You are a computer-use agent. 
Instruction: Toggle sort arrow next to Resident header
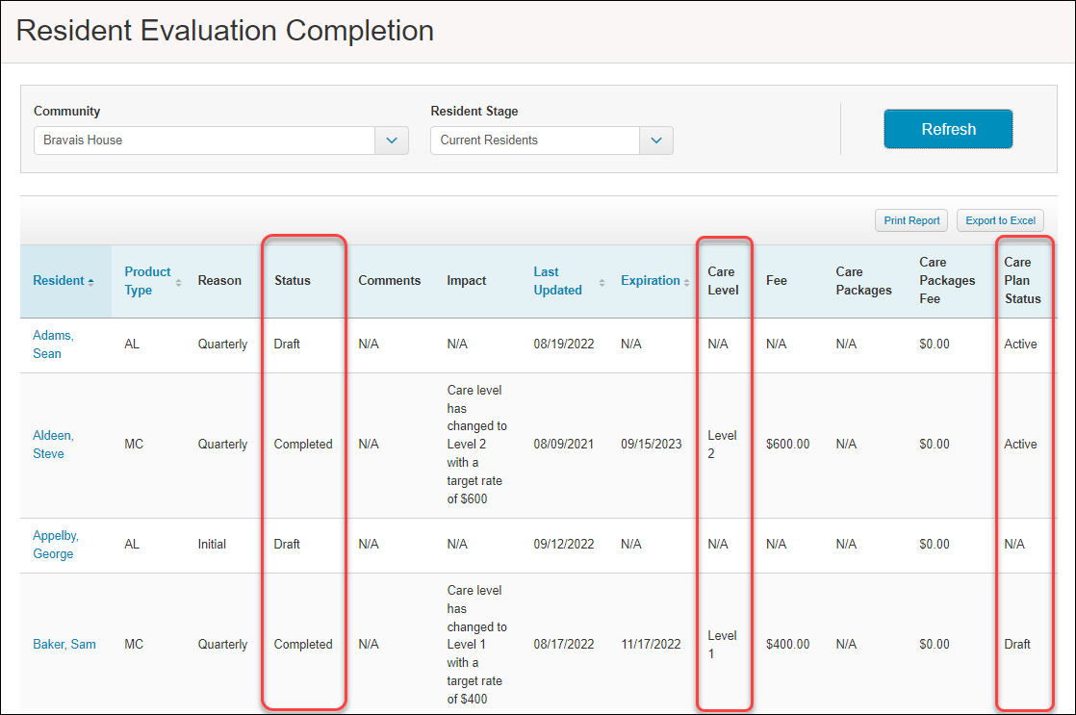pos(90,282)
